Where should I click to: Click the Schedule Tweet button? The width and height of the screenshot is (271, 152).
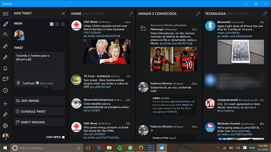(x=39, y=111)
